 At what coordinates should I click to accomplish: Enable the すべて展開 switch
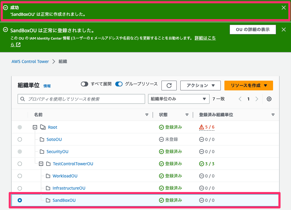click(x=85, y=84)
